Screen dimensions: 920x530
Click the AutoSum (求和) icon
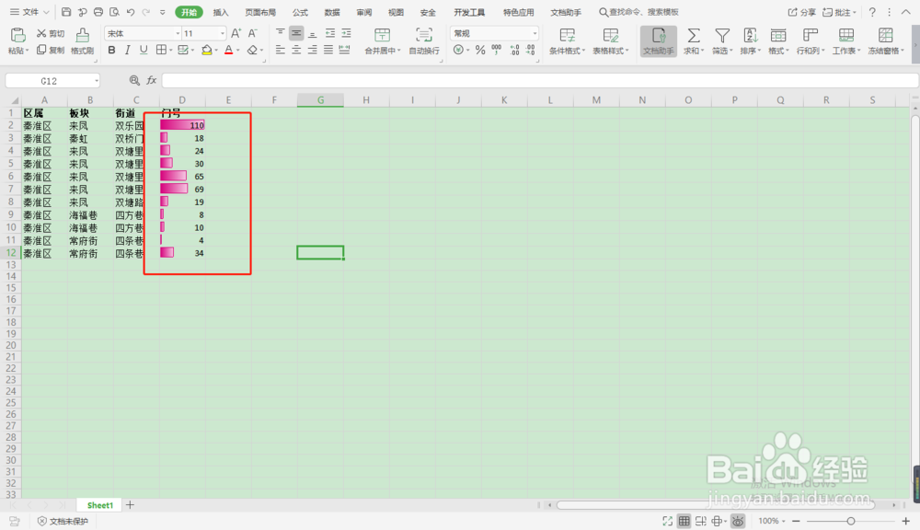[x=694, y=37]
